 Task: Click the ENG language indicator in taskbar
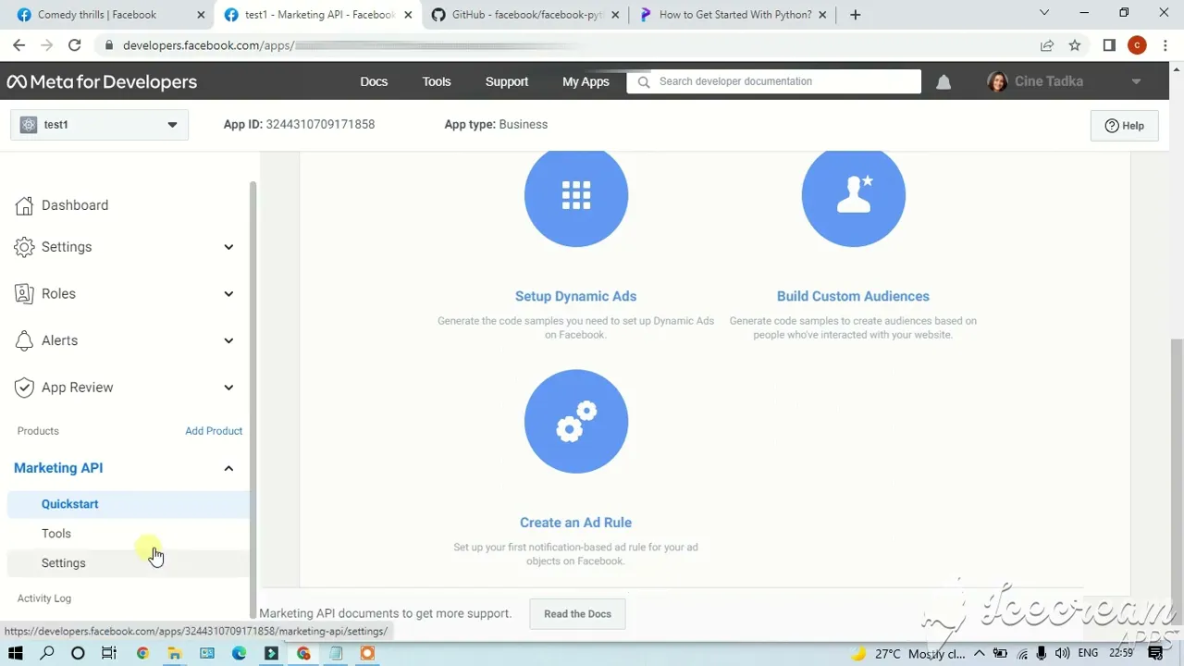point(1088,653)
